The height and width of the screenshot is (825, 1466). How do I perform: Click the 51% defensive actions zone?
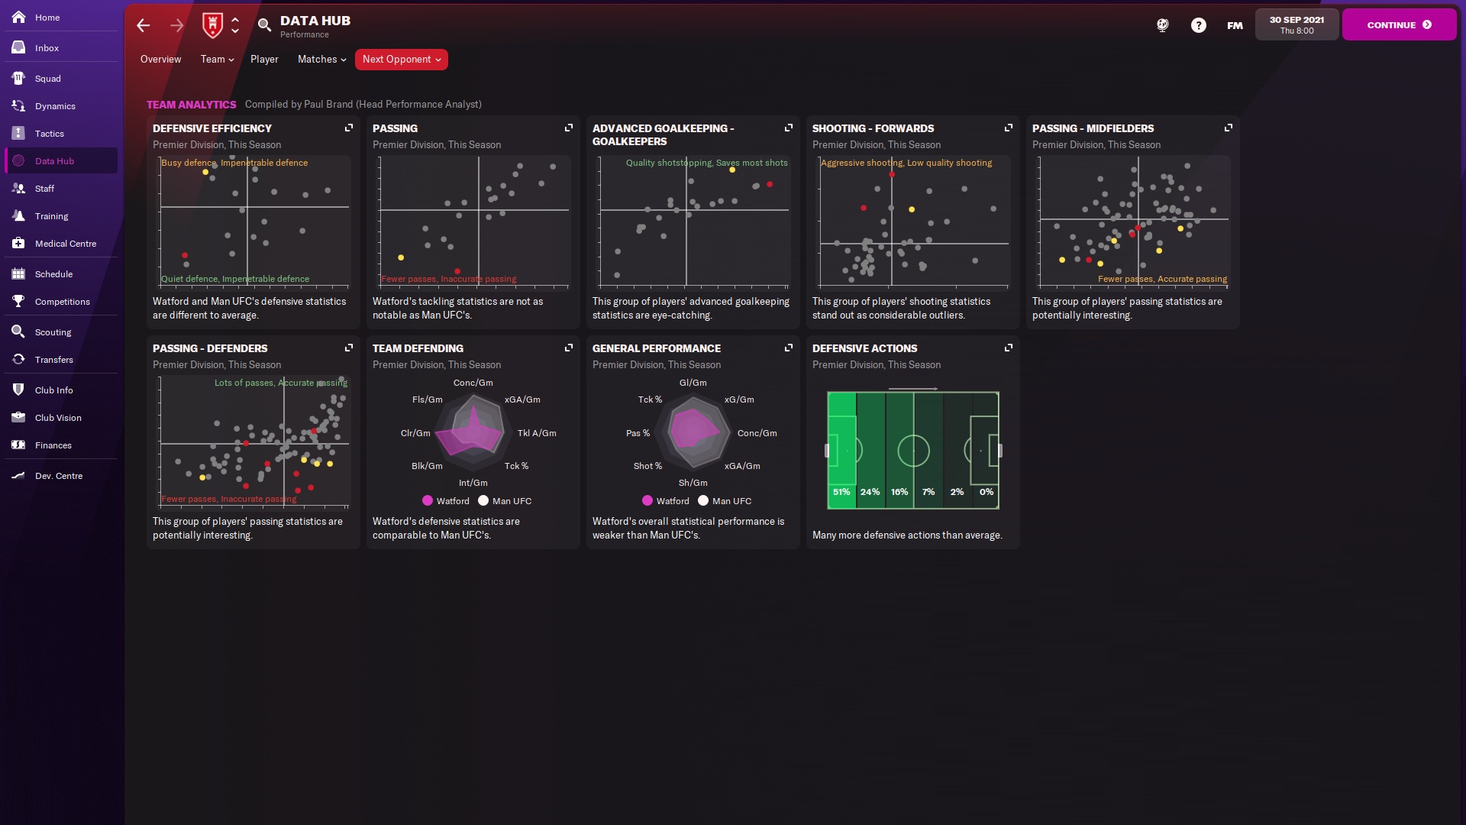tap(841, 451)
